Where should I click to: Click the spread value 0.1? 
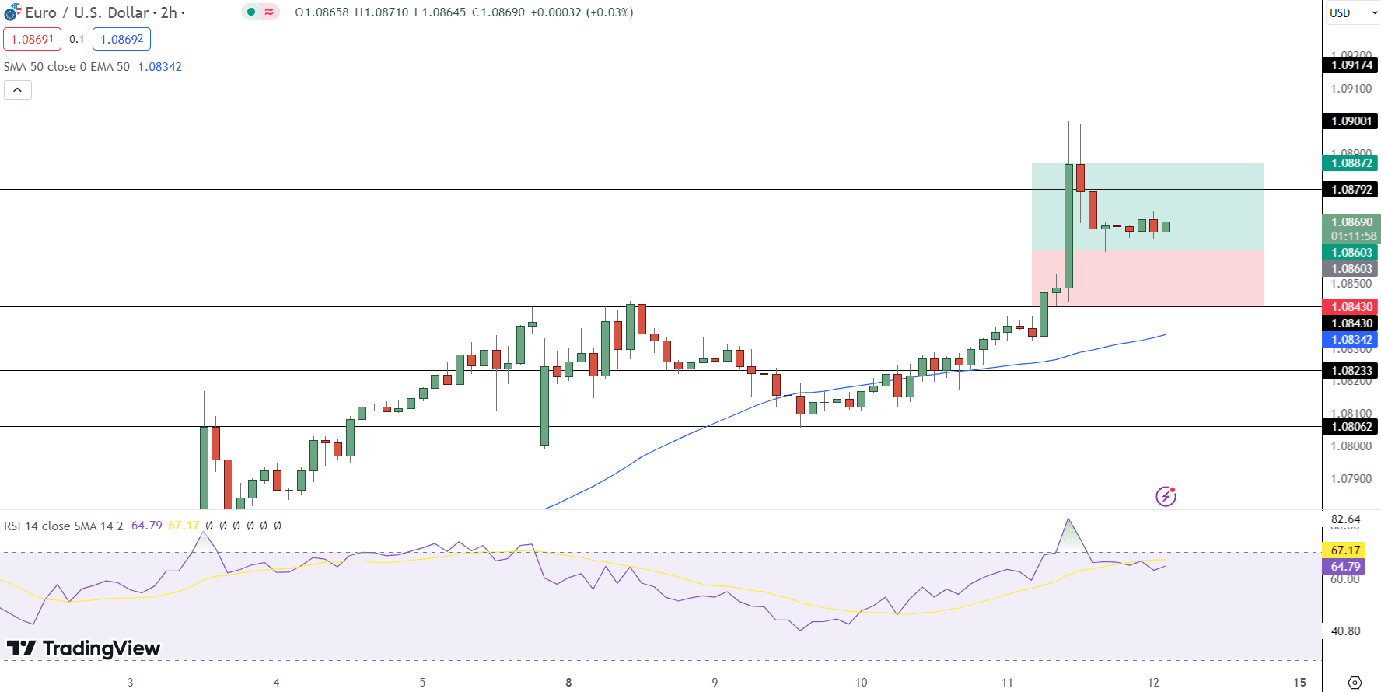(x=76, y=39)
